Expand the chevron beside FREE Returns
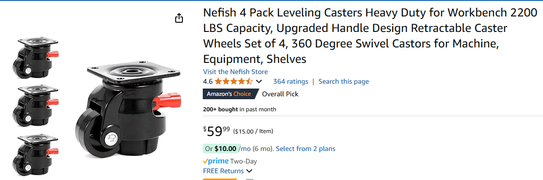The width and height of the screenshot is (543, 180). tap(249, 171)
